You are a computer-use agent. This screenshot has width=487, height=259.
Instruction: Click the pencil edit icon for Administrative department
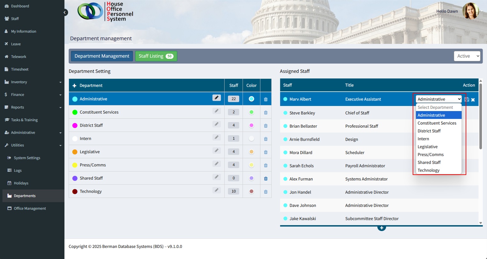[216, 98]
